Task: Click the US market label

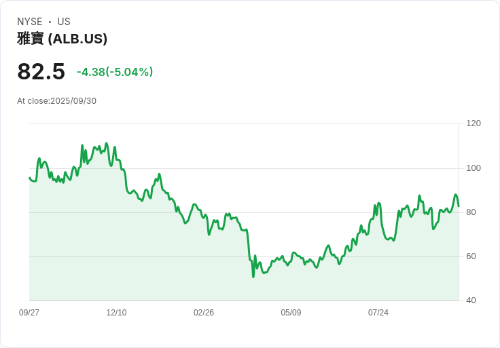Action: [64, 22]
